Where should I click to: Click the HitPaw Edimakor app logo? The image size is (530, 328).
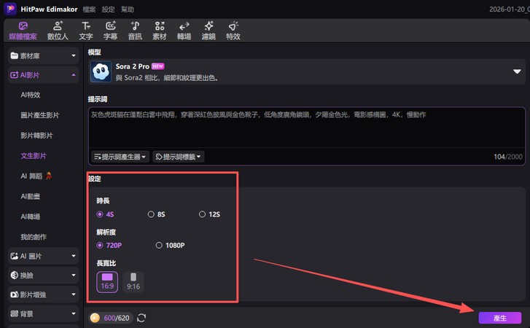10,9
